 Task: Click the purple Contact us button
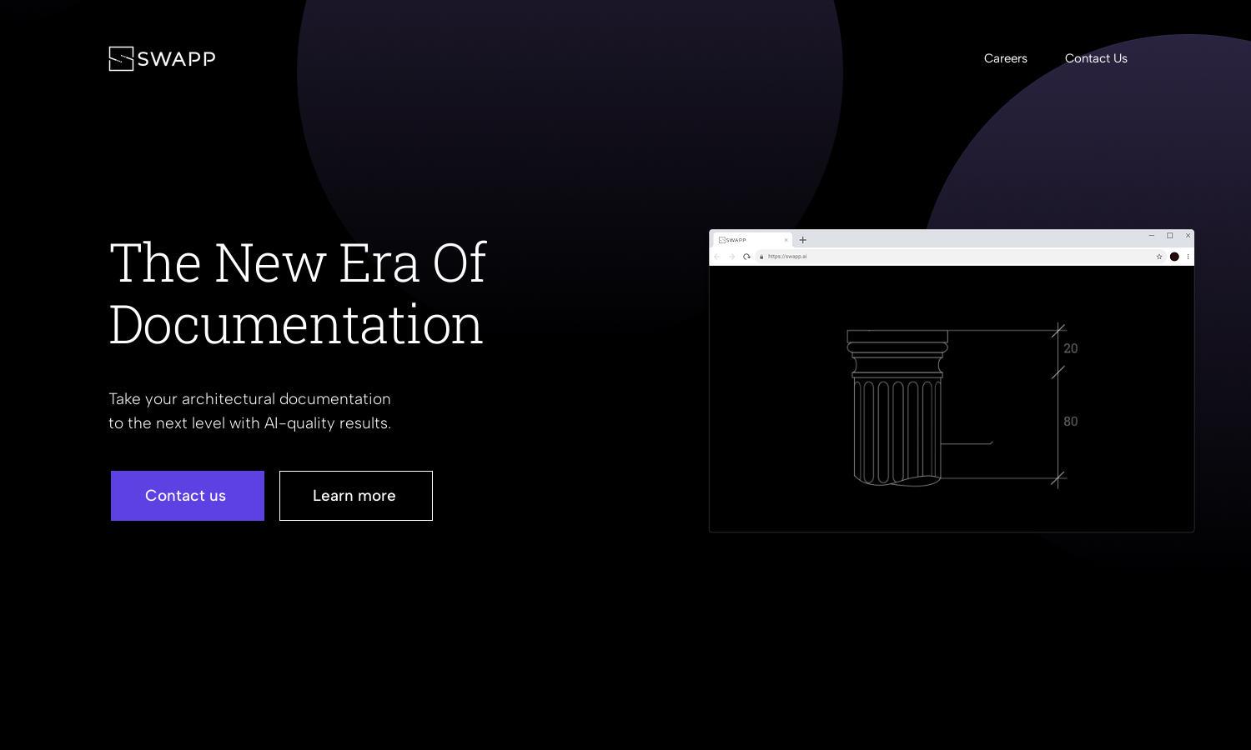188,496
